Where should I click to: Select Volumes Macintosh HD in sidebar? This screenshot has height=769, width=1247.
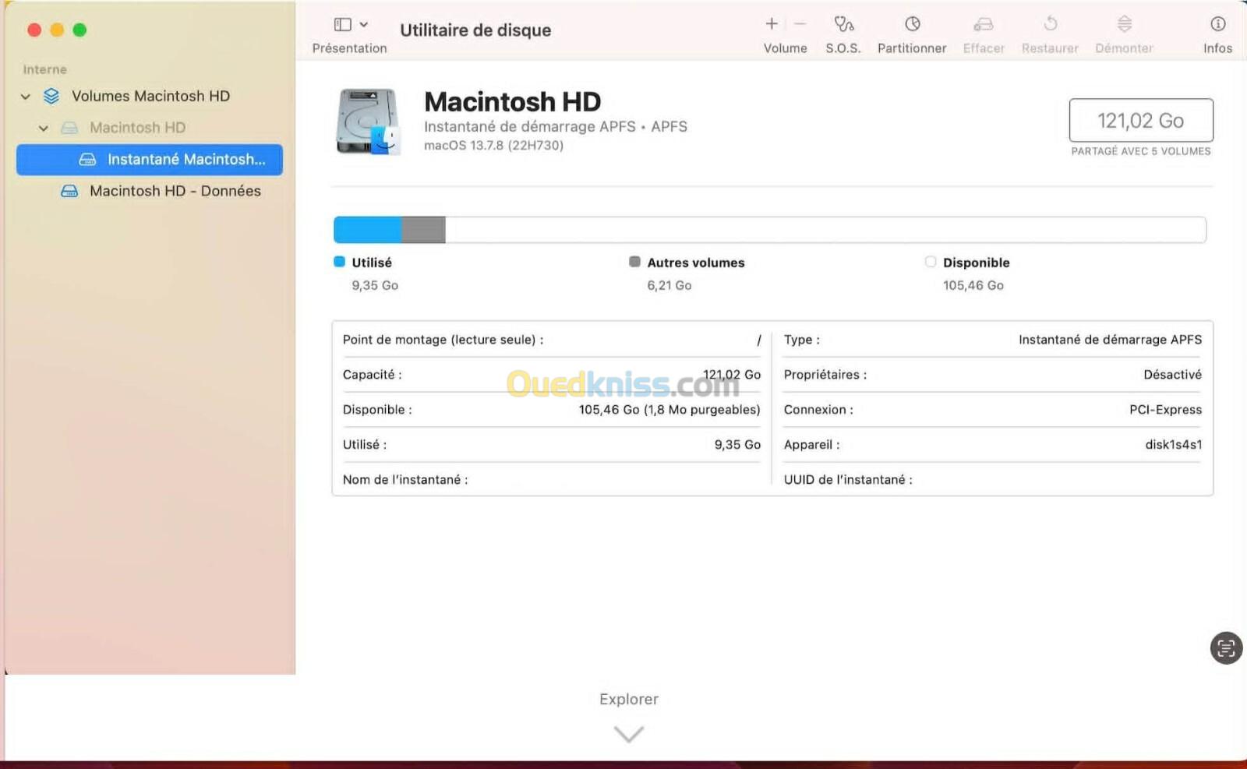150,96
